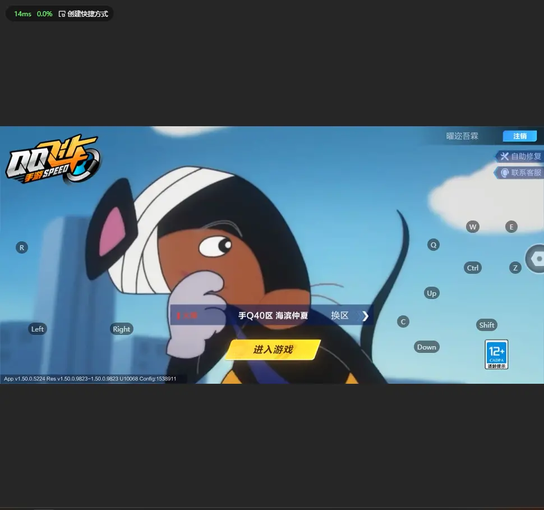Tap the Right virtual key
Viewport: 544px width, 510px height.
click(x=121, y=329)
